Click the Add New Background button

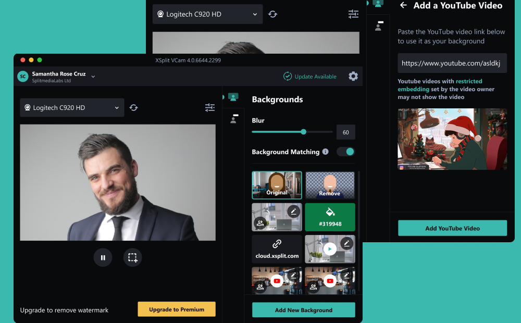point(303,309)
